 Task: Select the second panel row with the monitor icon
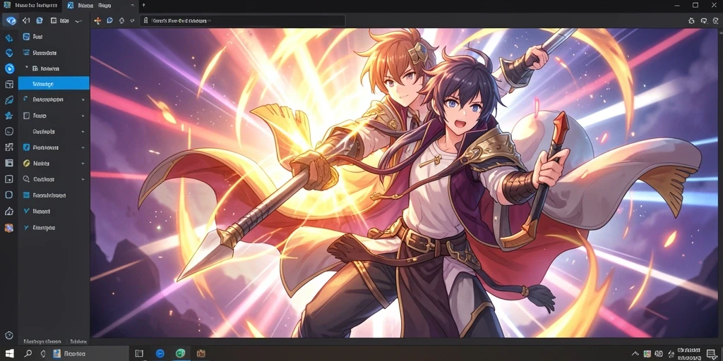point(54,52)
